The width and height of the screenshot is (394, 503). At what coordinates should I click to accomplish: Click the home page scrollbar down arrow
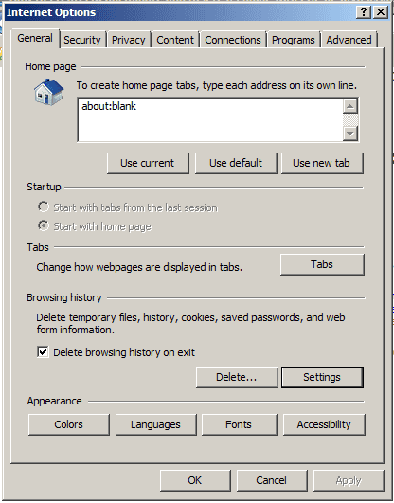[x=350, y=134]
